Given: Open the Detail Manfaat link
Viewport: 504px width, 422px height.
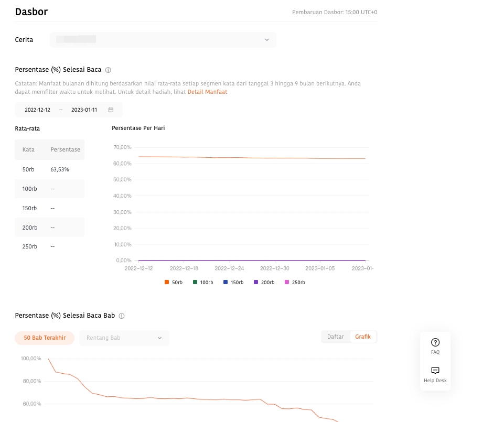Looking at the screenshot, I should [x=207, y=92].
